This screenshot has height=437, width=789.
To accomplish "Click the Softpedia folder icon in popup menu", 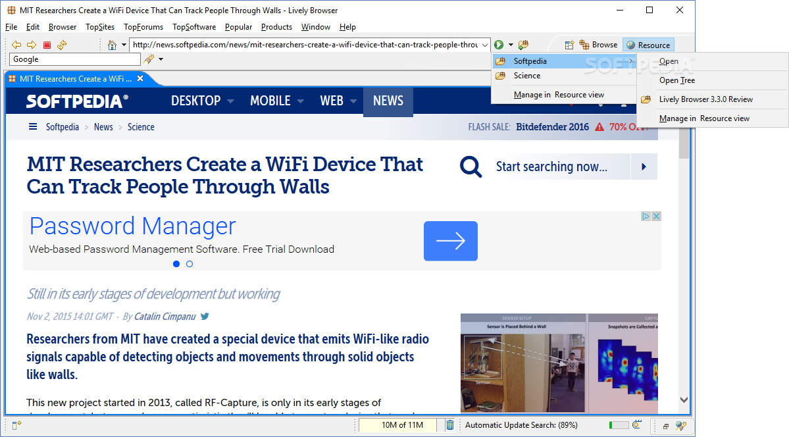I will [x=501, y=61].
